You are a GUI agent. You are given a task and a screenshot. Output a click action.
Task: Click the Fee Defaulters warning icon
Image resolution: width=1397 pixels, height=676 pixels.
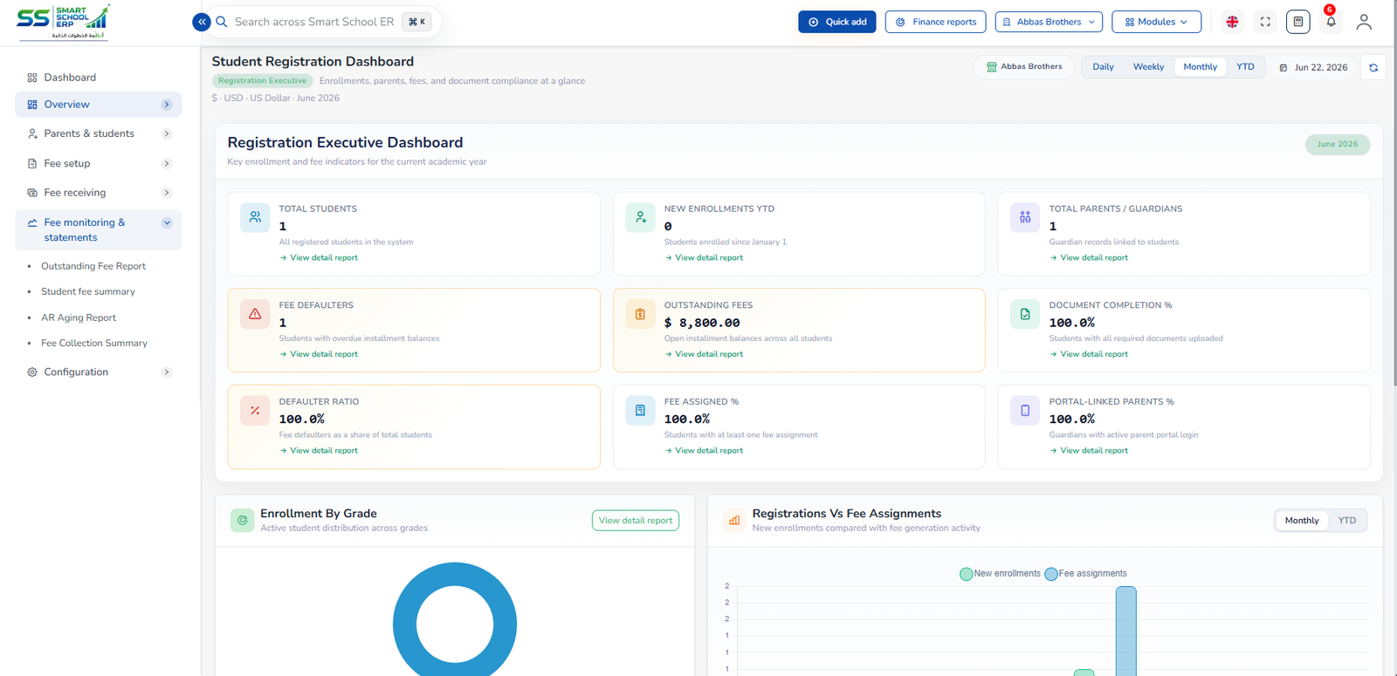[x=255, y=314]
